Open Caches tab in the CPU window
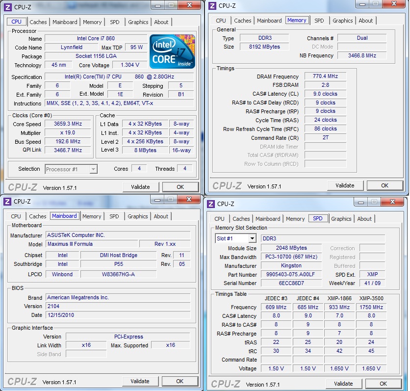This screenshot has width=410, height=391. pyautogui.click(x=38, y=22)
